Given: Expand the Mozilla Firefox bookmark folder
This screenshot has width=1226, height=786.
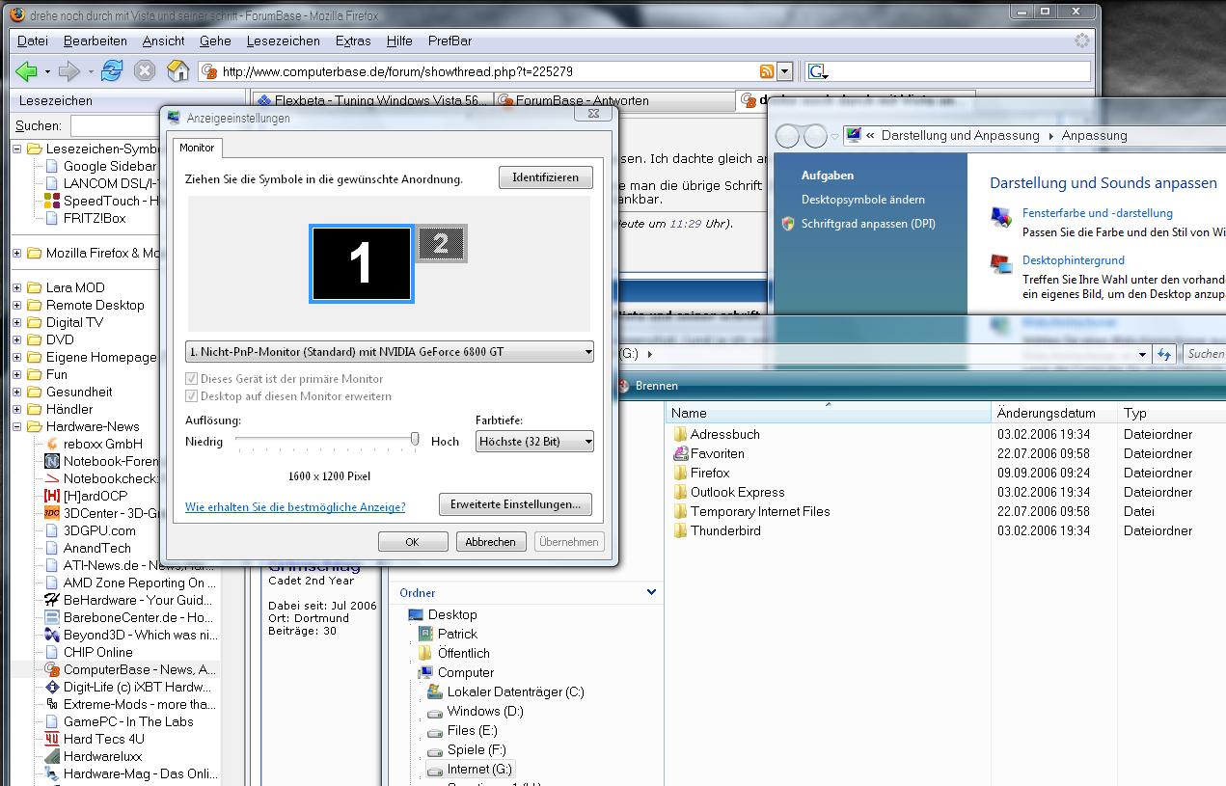Looking at the screenshot, I should tap(17, 253).
